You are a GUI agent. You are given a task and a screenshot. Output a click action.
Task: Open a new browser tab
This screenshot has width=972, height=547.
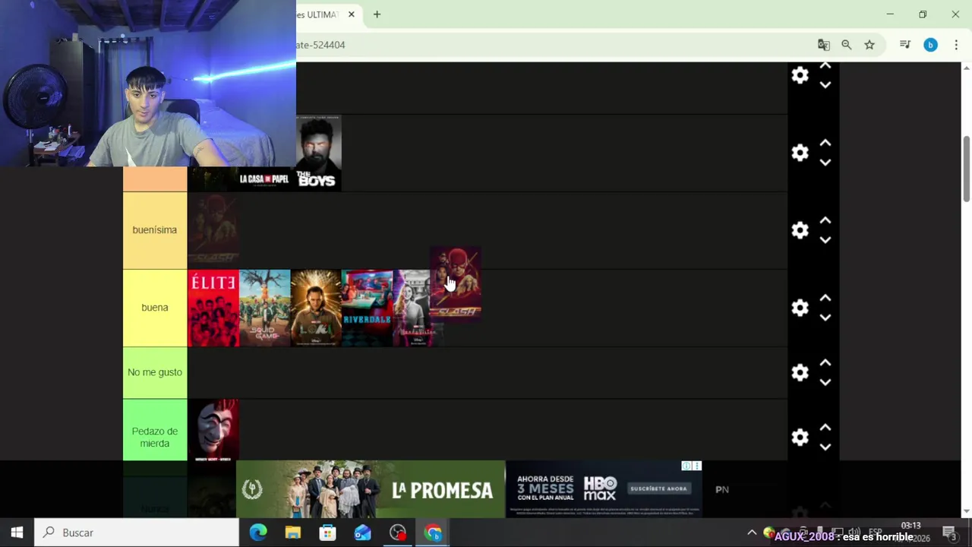tap(377, 14)
